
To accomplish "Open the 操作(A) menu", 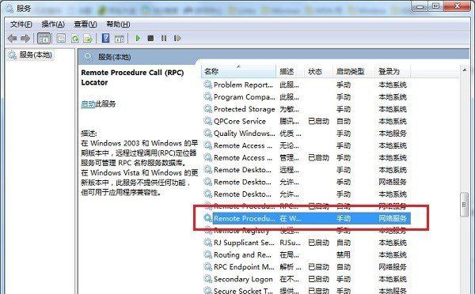I will coord(53,24).
